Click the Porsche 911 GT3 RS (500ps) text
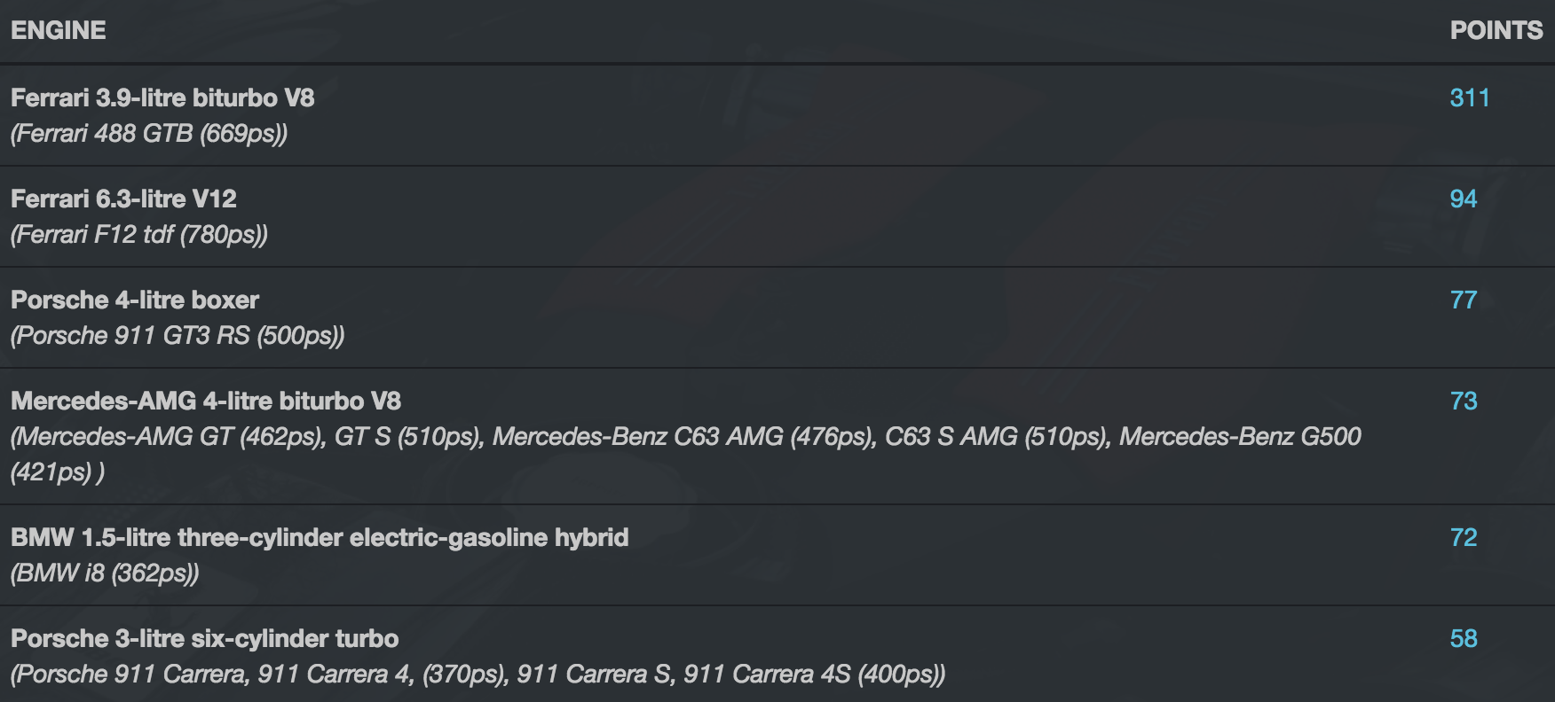The width and height of the screenshot is (1555, 702). (x=178, y=336)
